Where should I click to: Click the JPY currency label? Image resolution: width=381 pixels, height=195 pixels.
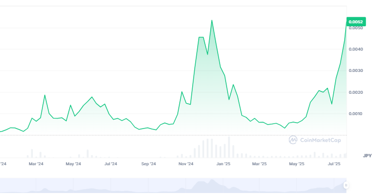[x=367, y=156]
